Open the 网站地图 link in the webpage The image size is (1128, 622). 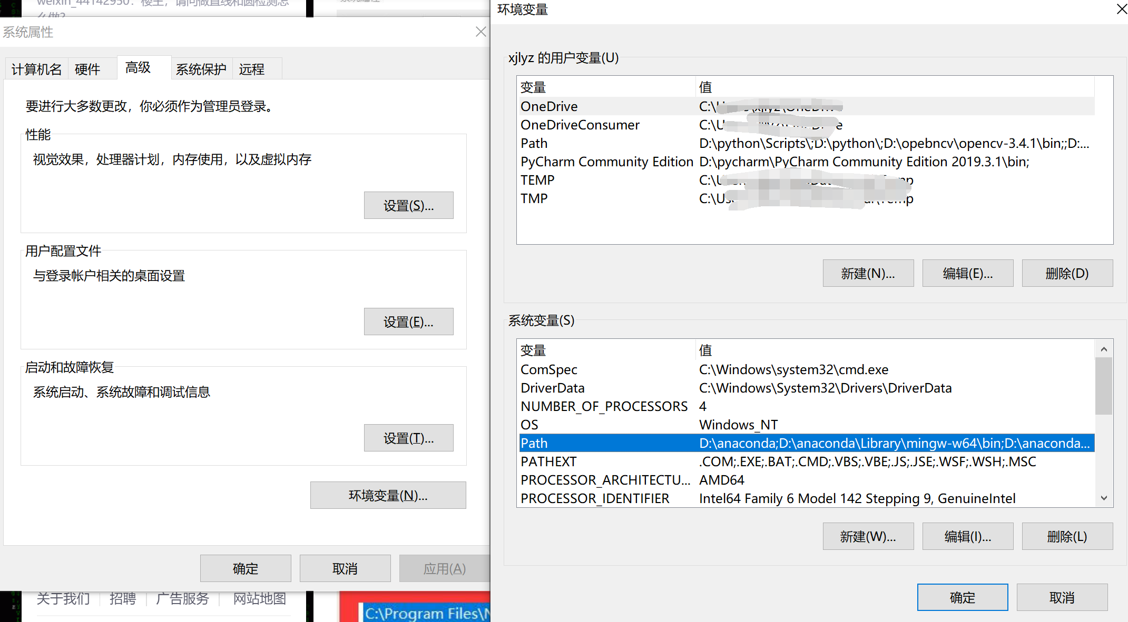tap(259, 598)
